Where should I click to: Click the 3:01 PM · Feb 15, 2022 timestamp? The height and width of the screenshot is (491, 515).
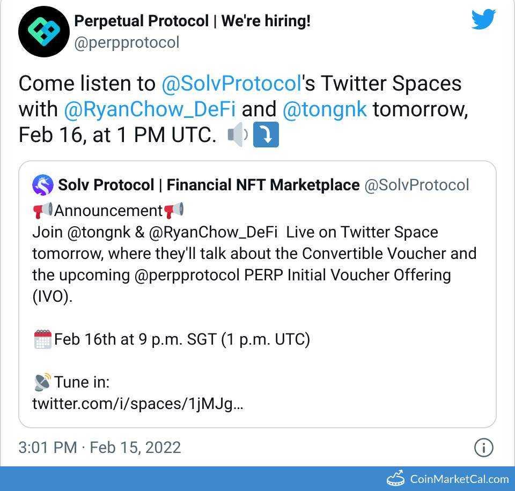pos(99,447)
